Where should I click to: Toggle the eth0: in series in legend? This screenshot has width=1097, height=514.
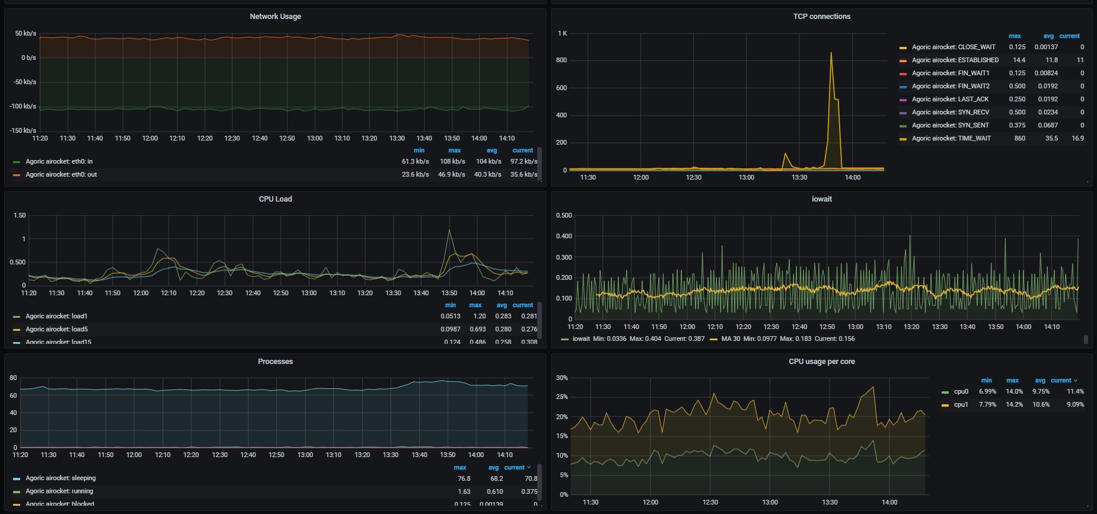(x=59, y=161)
